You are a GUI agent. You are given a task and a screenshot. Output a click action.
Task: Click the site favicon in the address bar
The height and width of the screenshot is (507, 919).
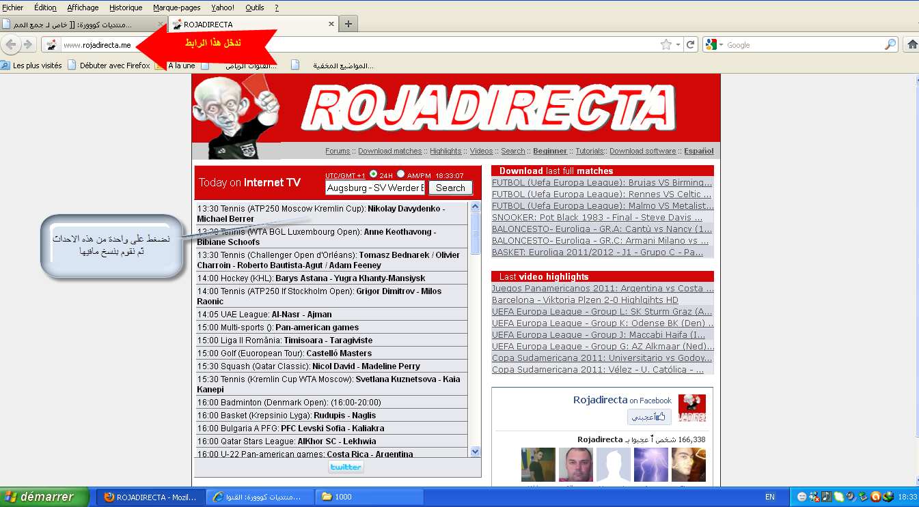(51, 44)
